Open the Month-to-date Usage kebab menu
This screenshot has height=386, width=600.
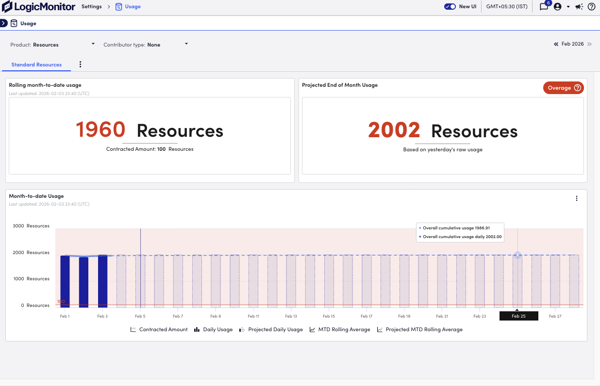pyautogui.click(x=576, y=198)
